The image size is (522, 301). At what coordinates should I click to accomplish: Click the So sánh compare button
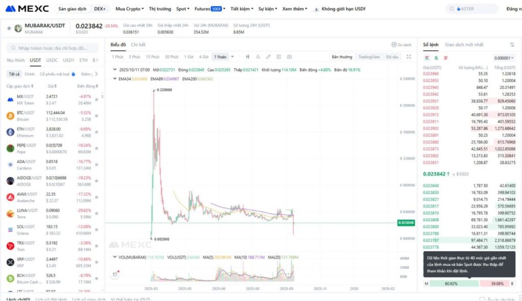coord(401,45)
